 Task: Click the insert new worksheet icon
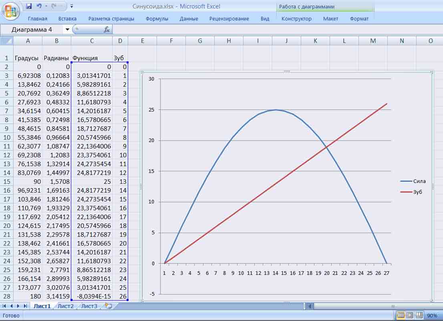(x=108, y=306)
